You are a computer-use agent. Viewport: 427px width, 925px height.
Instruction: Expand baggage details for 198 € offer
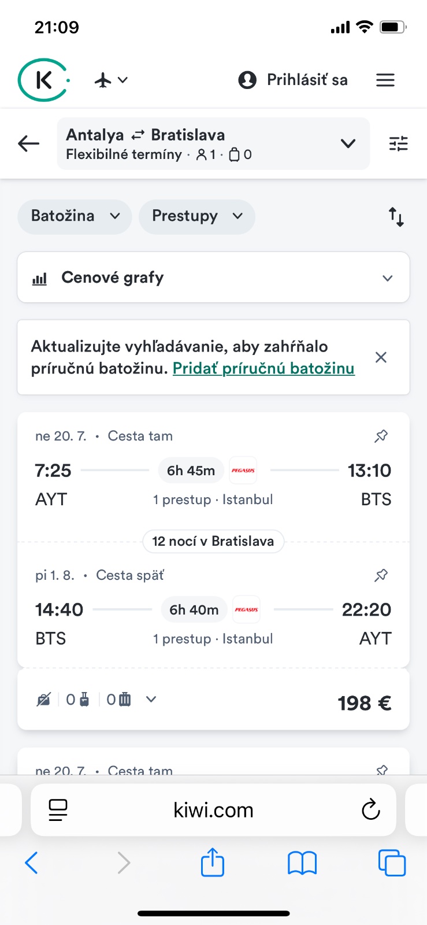[x=151, y=700]
